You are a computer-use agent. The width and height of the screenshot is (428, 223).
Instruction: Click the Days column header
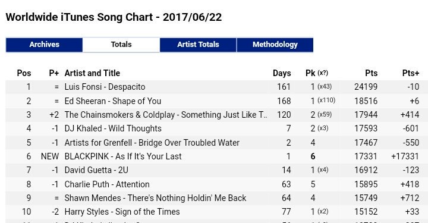(x=282, y=73)
